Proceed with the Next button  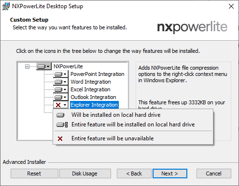(x=170, y=174)
